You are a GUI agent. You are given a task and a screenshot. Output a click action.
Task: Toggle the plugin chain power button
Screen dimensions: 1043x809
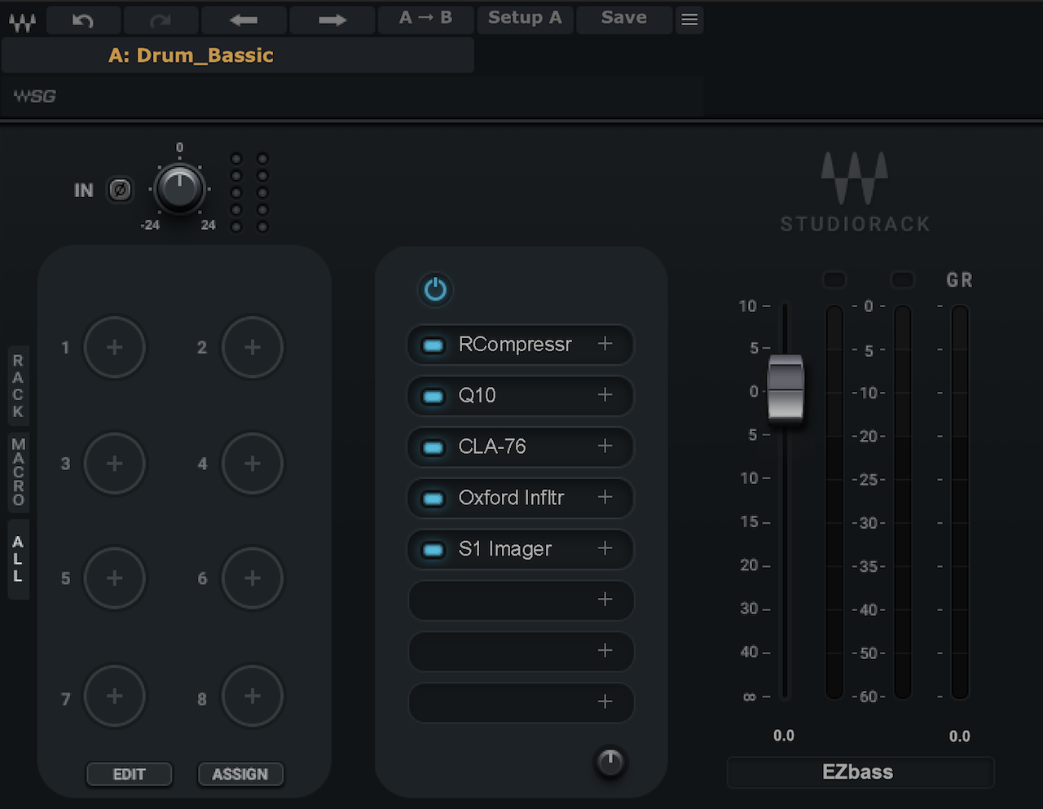click(436, 289)
